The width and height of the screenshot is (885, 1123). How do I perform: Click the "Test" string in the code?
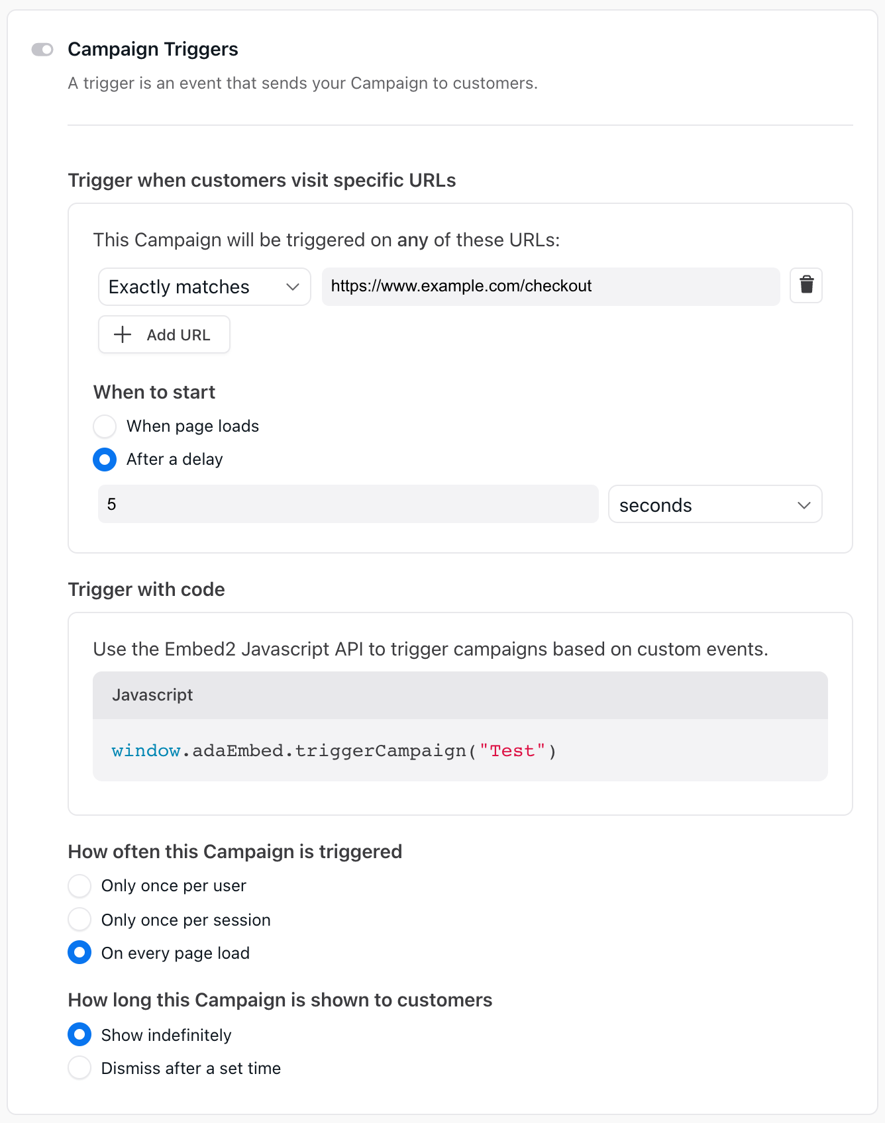click(512, 751)
